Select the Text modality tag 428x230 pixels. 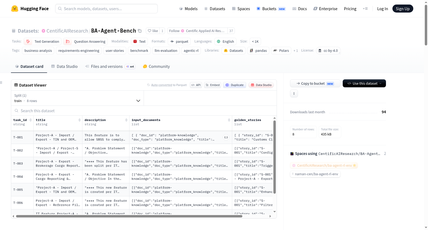click(140, 41)
